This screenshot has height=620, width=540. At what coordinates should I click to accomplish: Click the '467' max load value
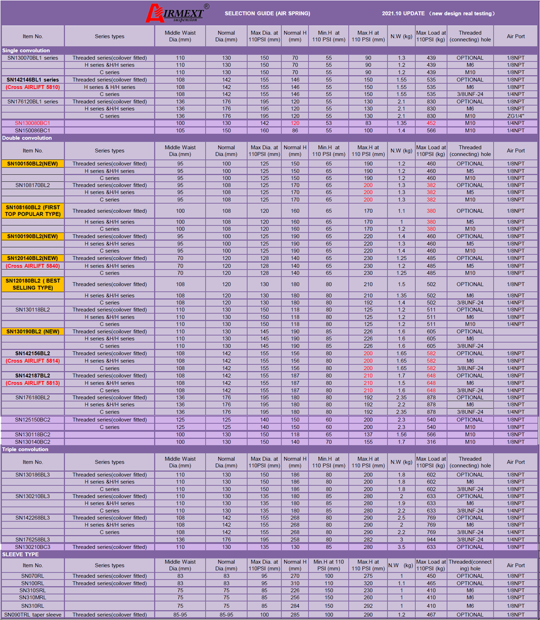pos(431,615)
